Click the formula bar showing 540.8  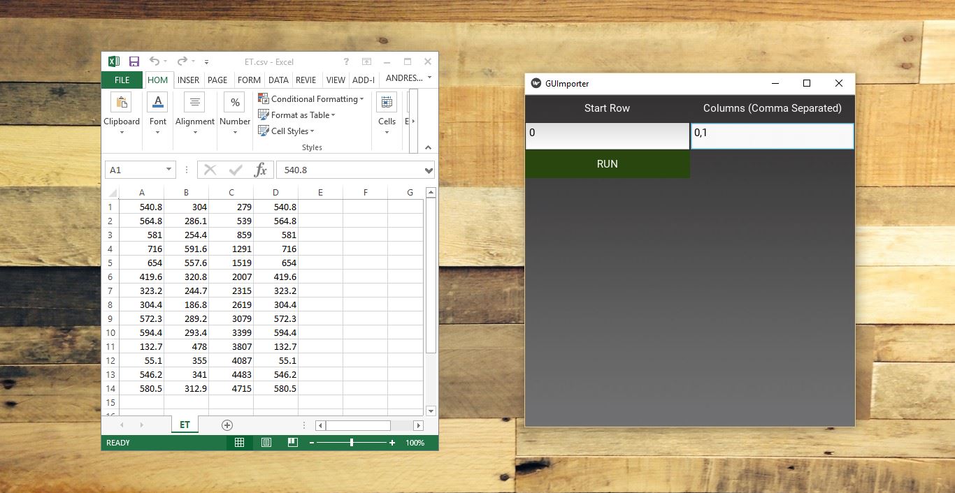pos(350,170)
